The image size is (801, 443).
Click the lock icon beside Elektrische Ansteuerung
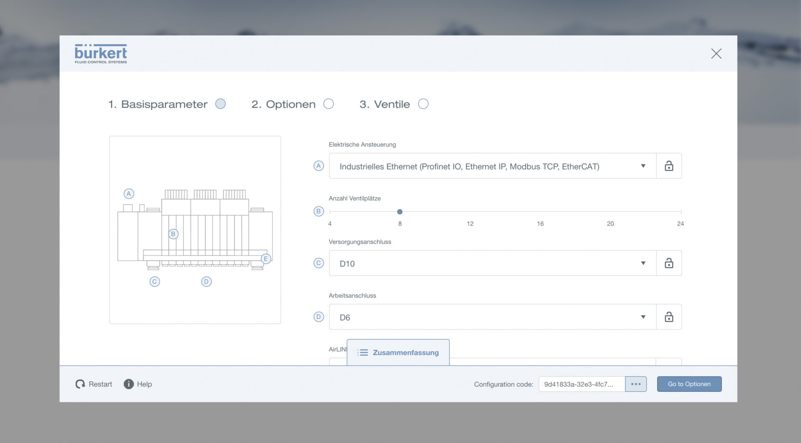pos(669,166)
